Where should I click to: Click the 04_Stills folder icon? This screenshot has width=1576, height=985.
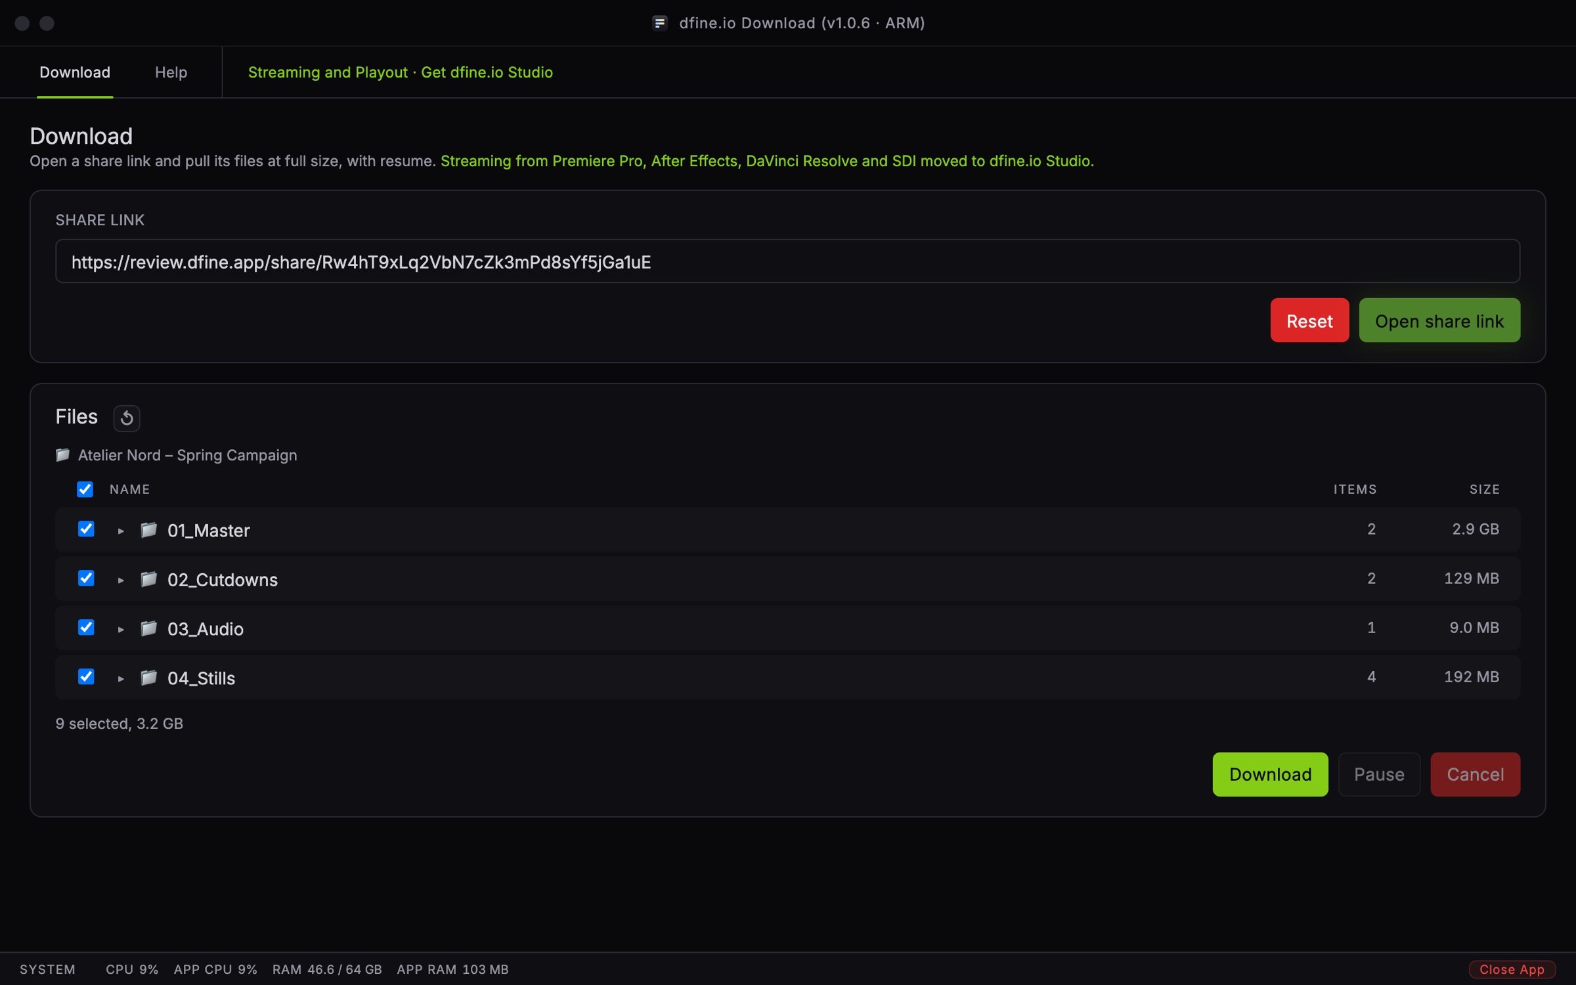click(149, 677)
